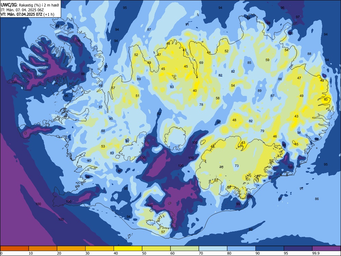This screenshot has height=256, width=341.
Task: Click the humidity value '85' on the map
Action: (249, 63)
